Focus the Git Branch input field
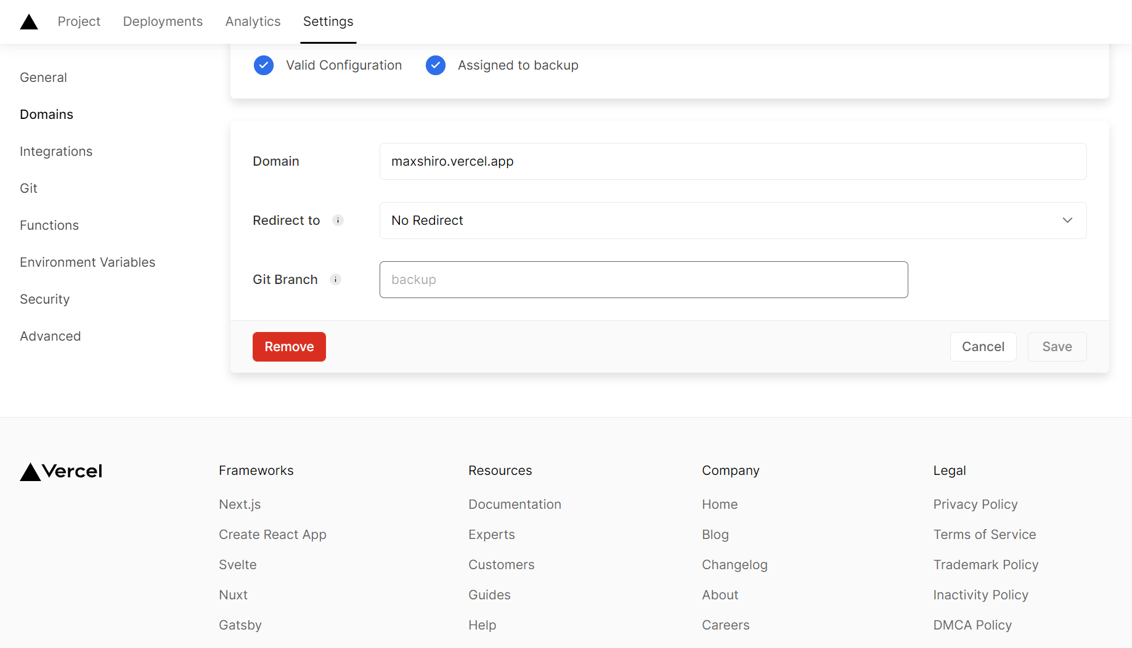The width and height of the screenshot is (1132, 648). tap(643, 280)
